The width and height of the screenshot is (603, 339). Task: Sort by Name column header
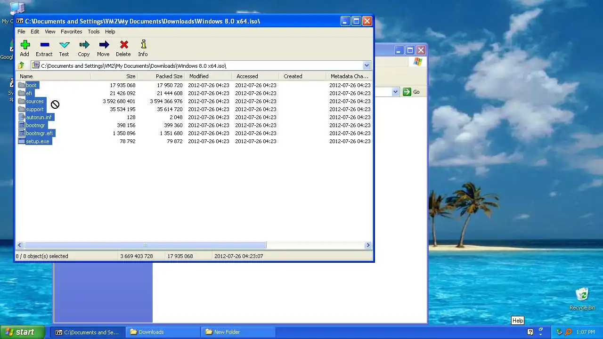(53, 76)
